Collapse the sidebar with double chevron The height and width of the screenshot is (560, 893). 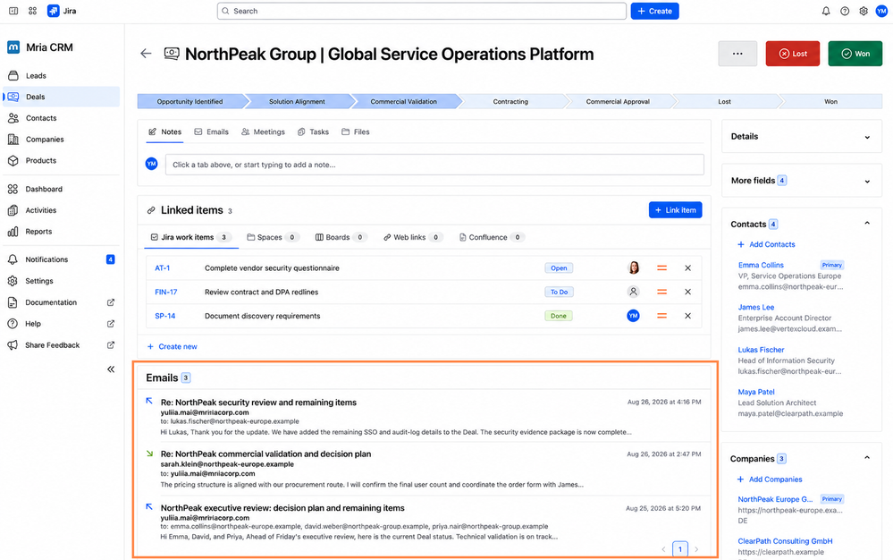[111, 369]
